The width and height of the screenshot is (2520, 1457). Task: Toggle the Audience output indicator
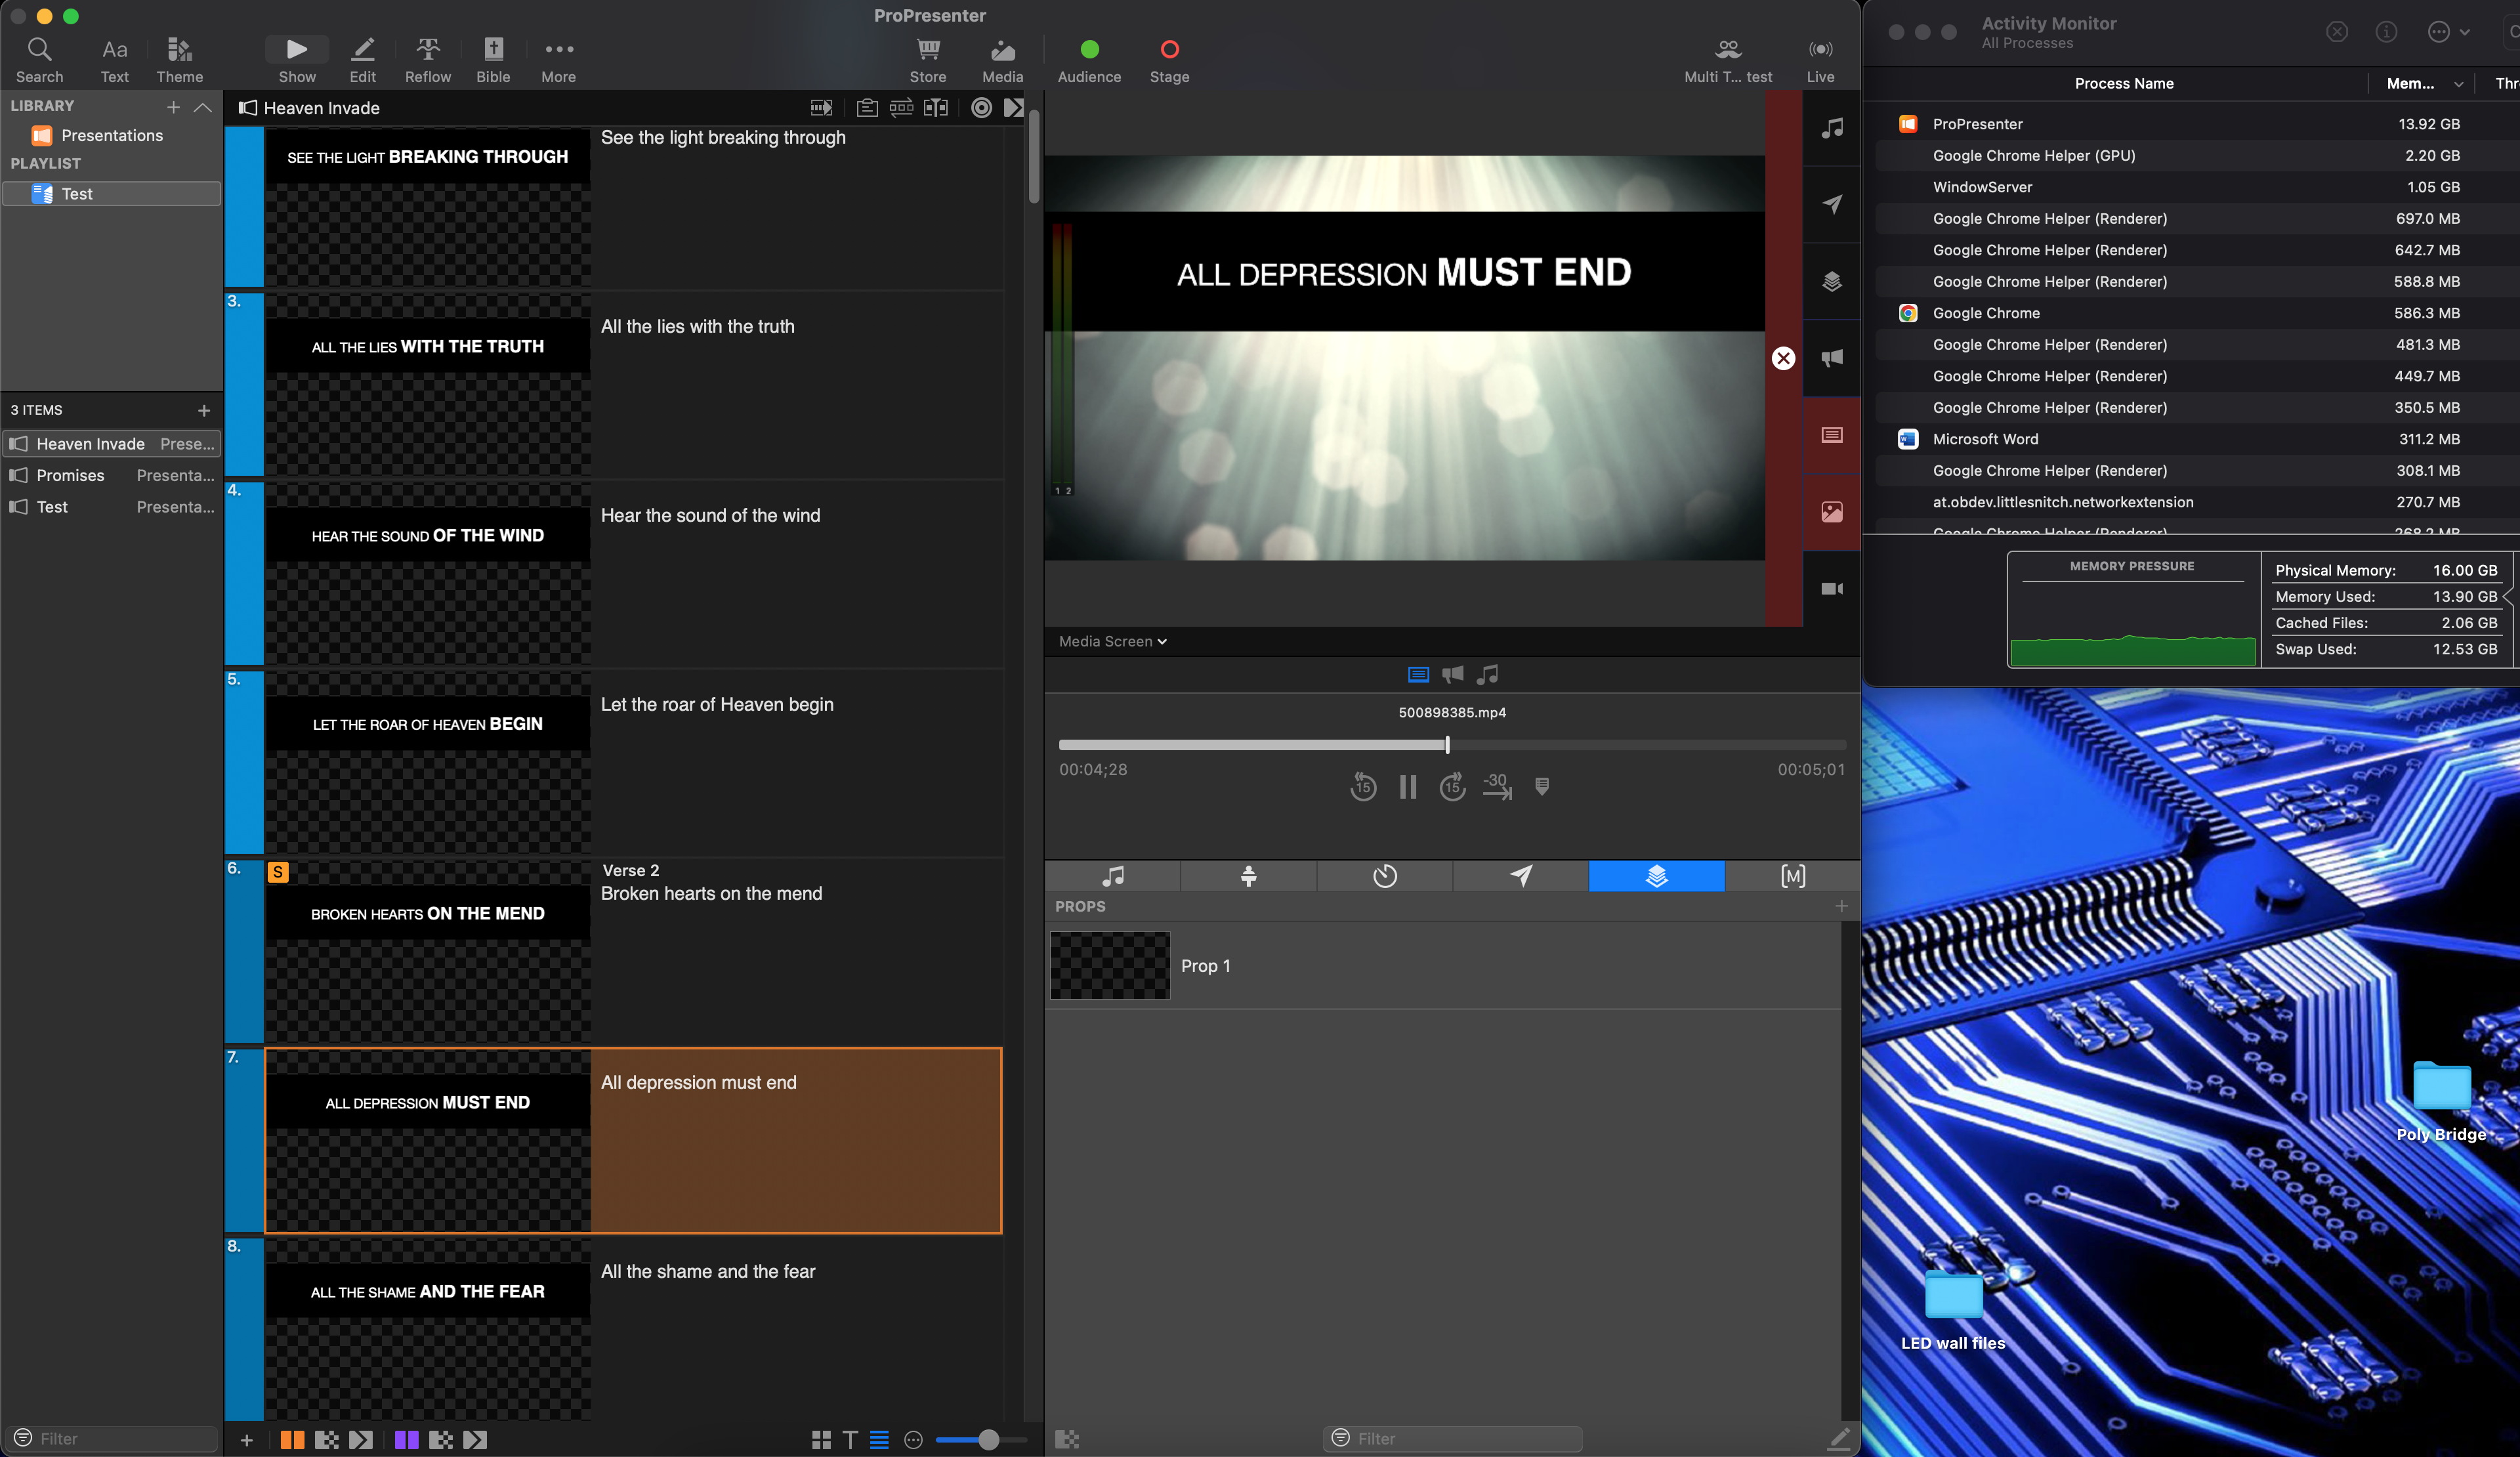tap(1089, 47)
